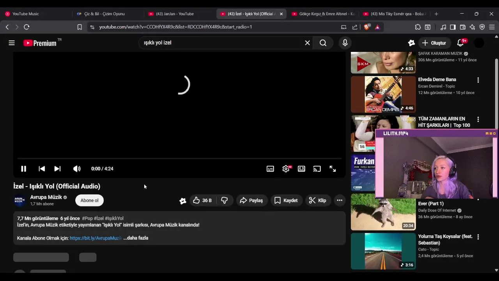Go back to the previous page
The image size is (499, 281).
click(7, 27)
